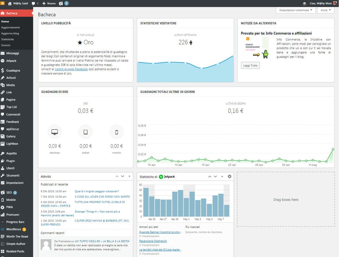Open the nostro gruppo Facebook link

pos(71,69)
